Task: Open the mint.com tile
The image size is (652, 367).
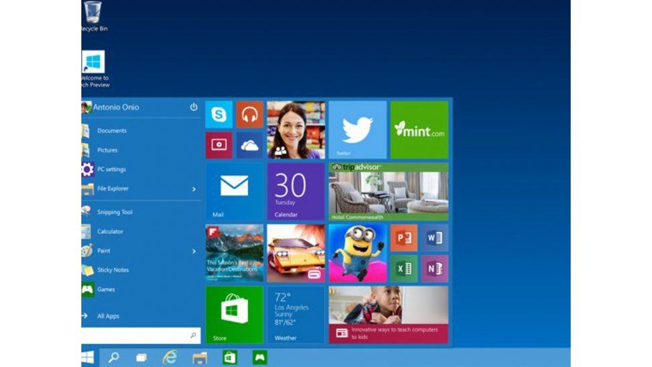Action: pos(419,130)
